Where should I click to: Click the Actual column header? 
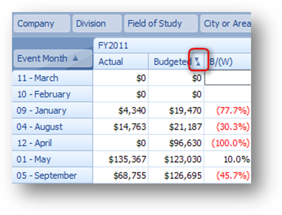[x=121, y=62]
